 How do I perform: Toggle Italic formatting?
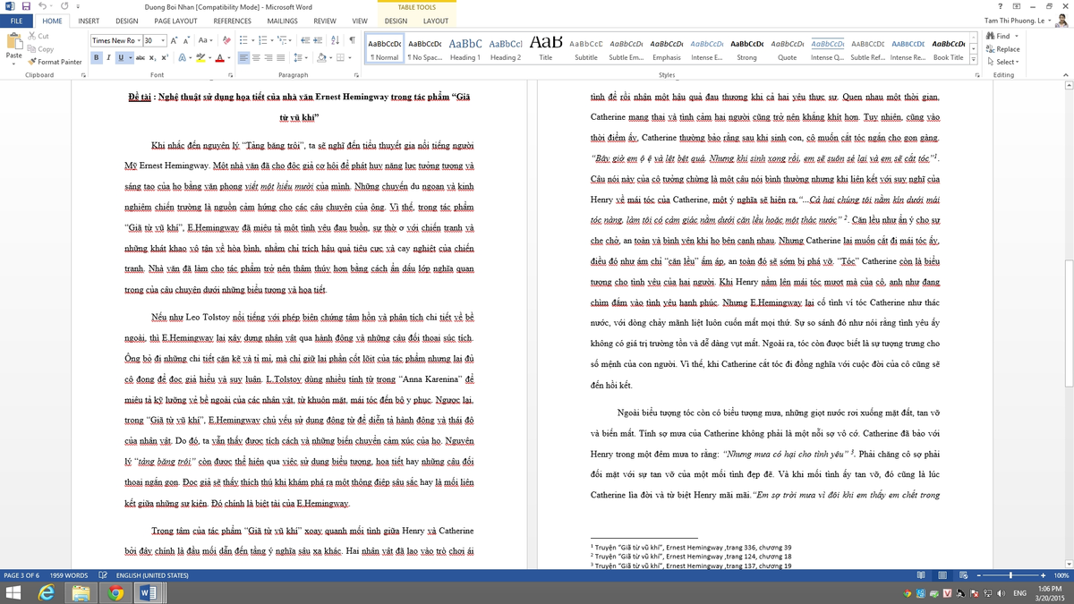pyautogui.click(x=108, y=57)
